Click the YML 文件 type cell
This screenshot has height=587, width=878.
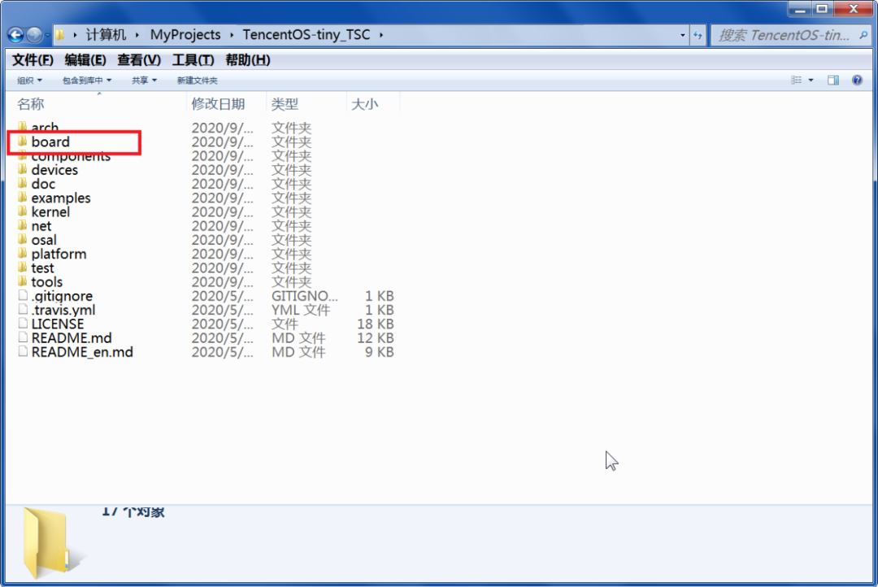click(301, 310)
